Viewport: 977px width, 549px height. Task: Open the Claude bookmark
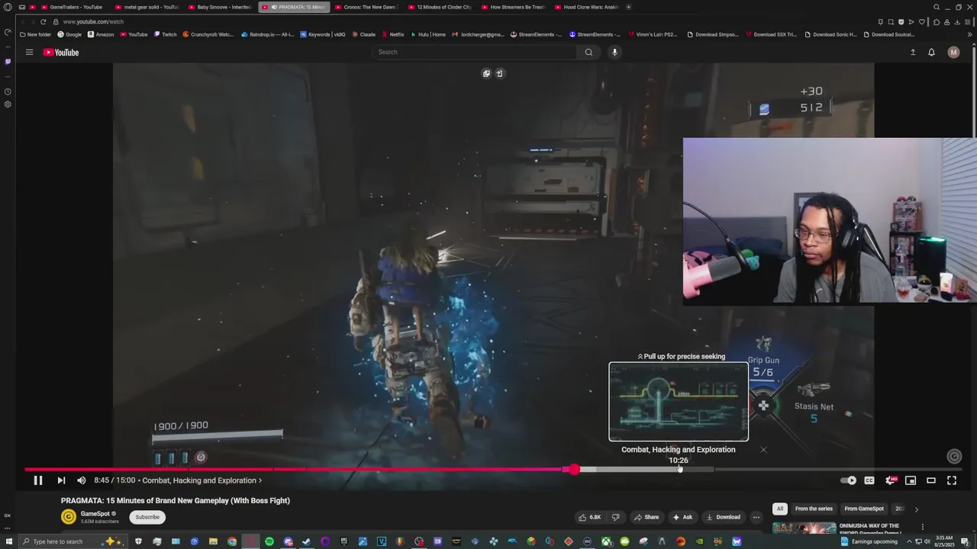pyautogui.click(x=363, y=34)
